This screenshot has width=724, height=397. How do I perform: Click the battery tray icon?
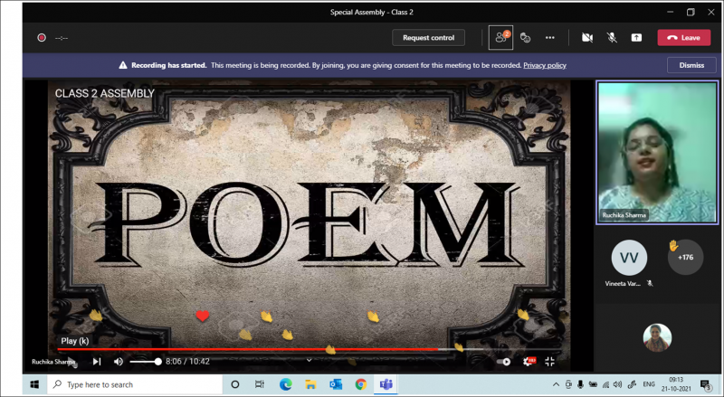(594, 384)
